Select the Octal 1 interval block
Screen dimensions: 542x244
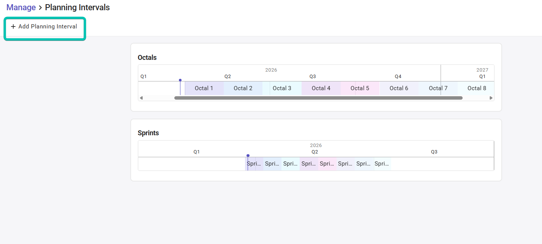[204, 88]
